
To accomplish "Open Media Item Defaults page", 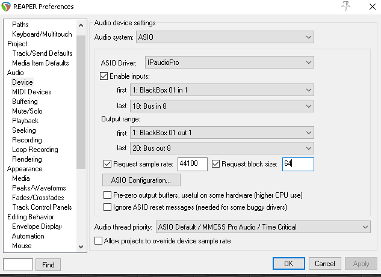I will pyautogui.click(x=40, y=63).
